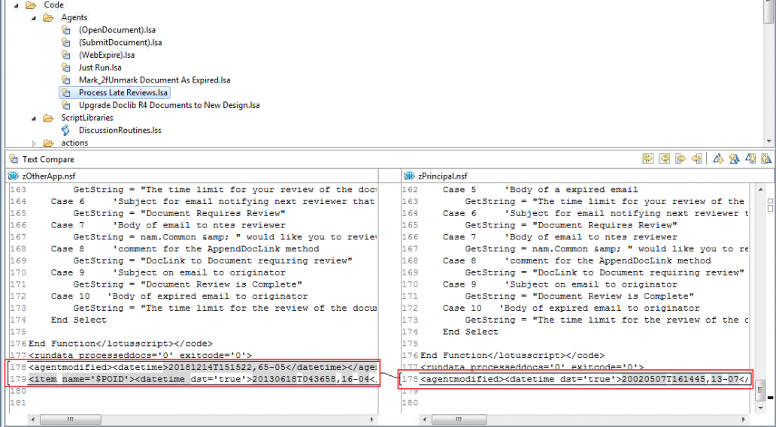Select DiscussionRoutines.lss script library
Image resolution: width=776 pixels, height=427 pixels.
point(120,130)
